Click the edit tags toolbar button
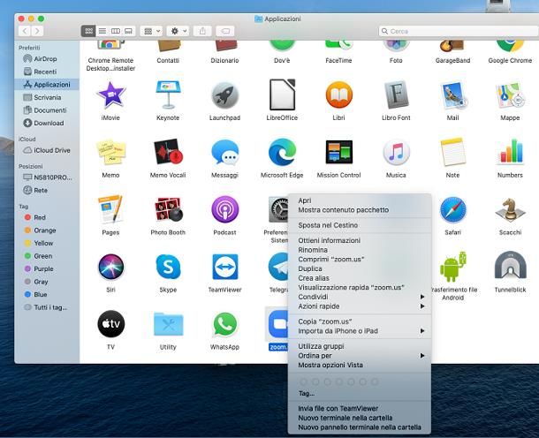The image size is (539, 438). (225, 31)
